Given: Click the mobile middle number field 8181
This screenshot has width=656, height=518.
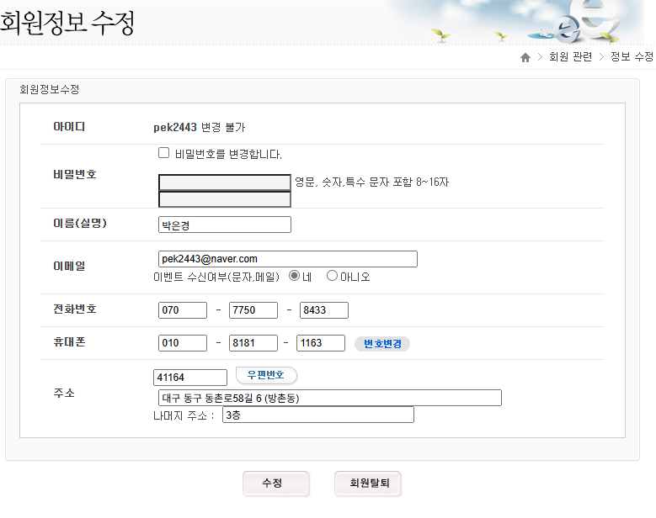Looking at the screenshot, I should coord(253,343).
